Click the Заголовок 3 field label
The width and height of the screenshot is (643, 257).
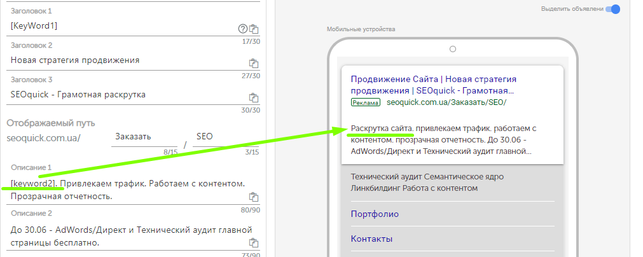32,80
